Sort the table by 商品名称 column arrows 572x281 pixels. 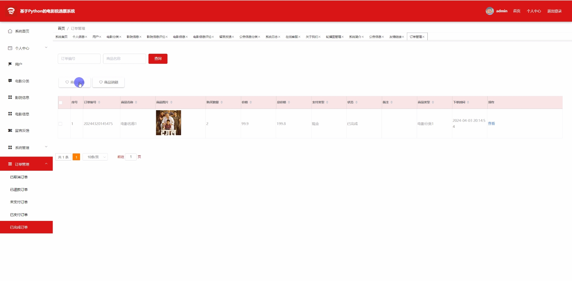(x=136, y=102)
